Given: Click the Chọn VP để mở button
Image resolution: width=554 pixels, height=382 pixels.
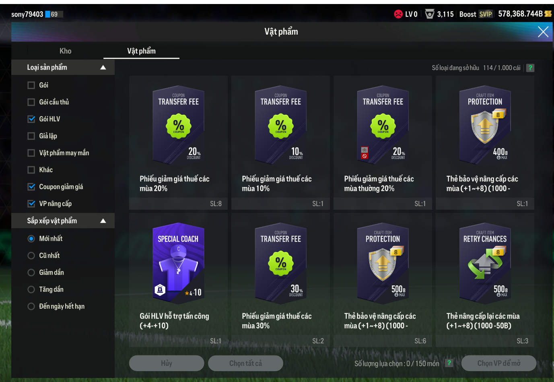Looking at the screenshot, I should [499, 363].
